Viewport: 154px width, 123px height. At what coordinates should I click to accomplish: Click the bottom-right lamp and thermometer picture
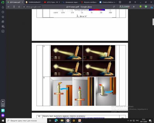[99, 69]
